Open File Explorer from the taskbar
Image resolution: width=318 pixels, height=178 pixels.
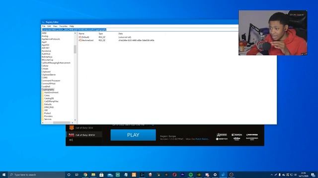tap(93, 175)
